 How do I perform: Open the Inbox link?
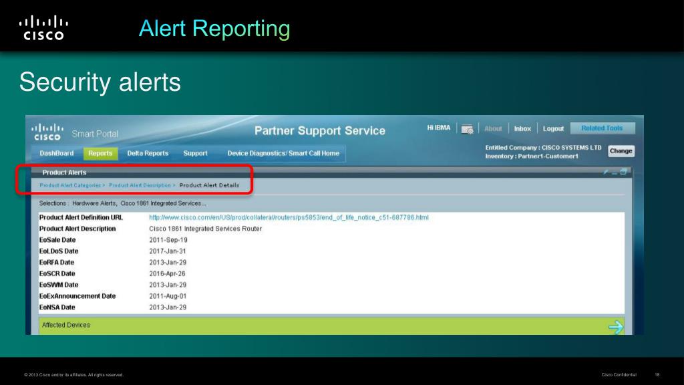tap(522, 129)
